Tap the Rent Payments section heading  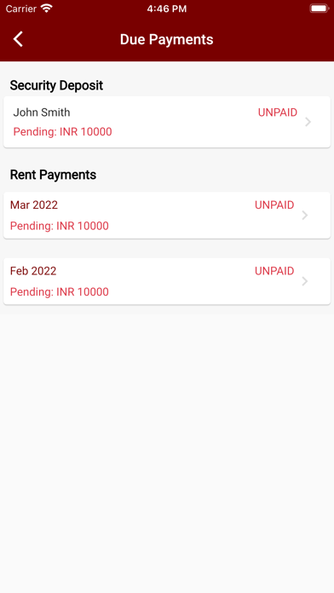[53, 176]
